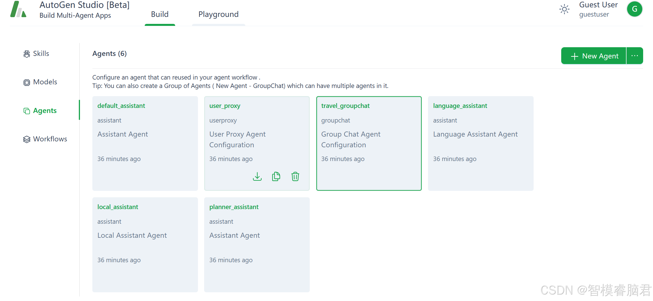Switch to the Build tab
The image size is (653, 301).
(160, 14)
